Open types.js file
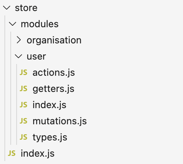Viewport: 183px width, 164px height. tap(50, 138)
